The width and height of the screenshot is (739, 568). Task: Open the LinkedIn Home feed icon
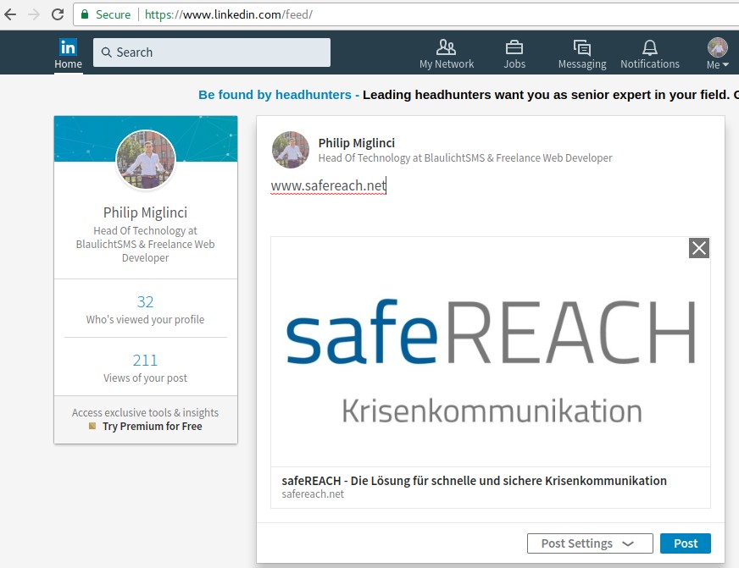(68, 47)
